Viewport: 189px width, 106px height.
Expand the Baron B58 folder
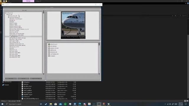[x=10, y=25]
